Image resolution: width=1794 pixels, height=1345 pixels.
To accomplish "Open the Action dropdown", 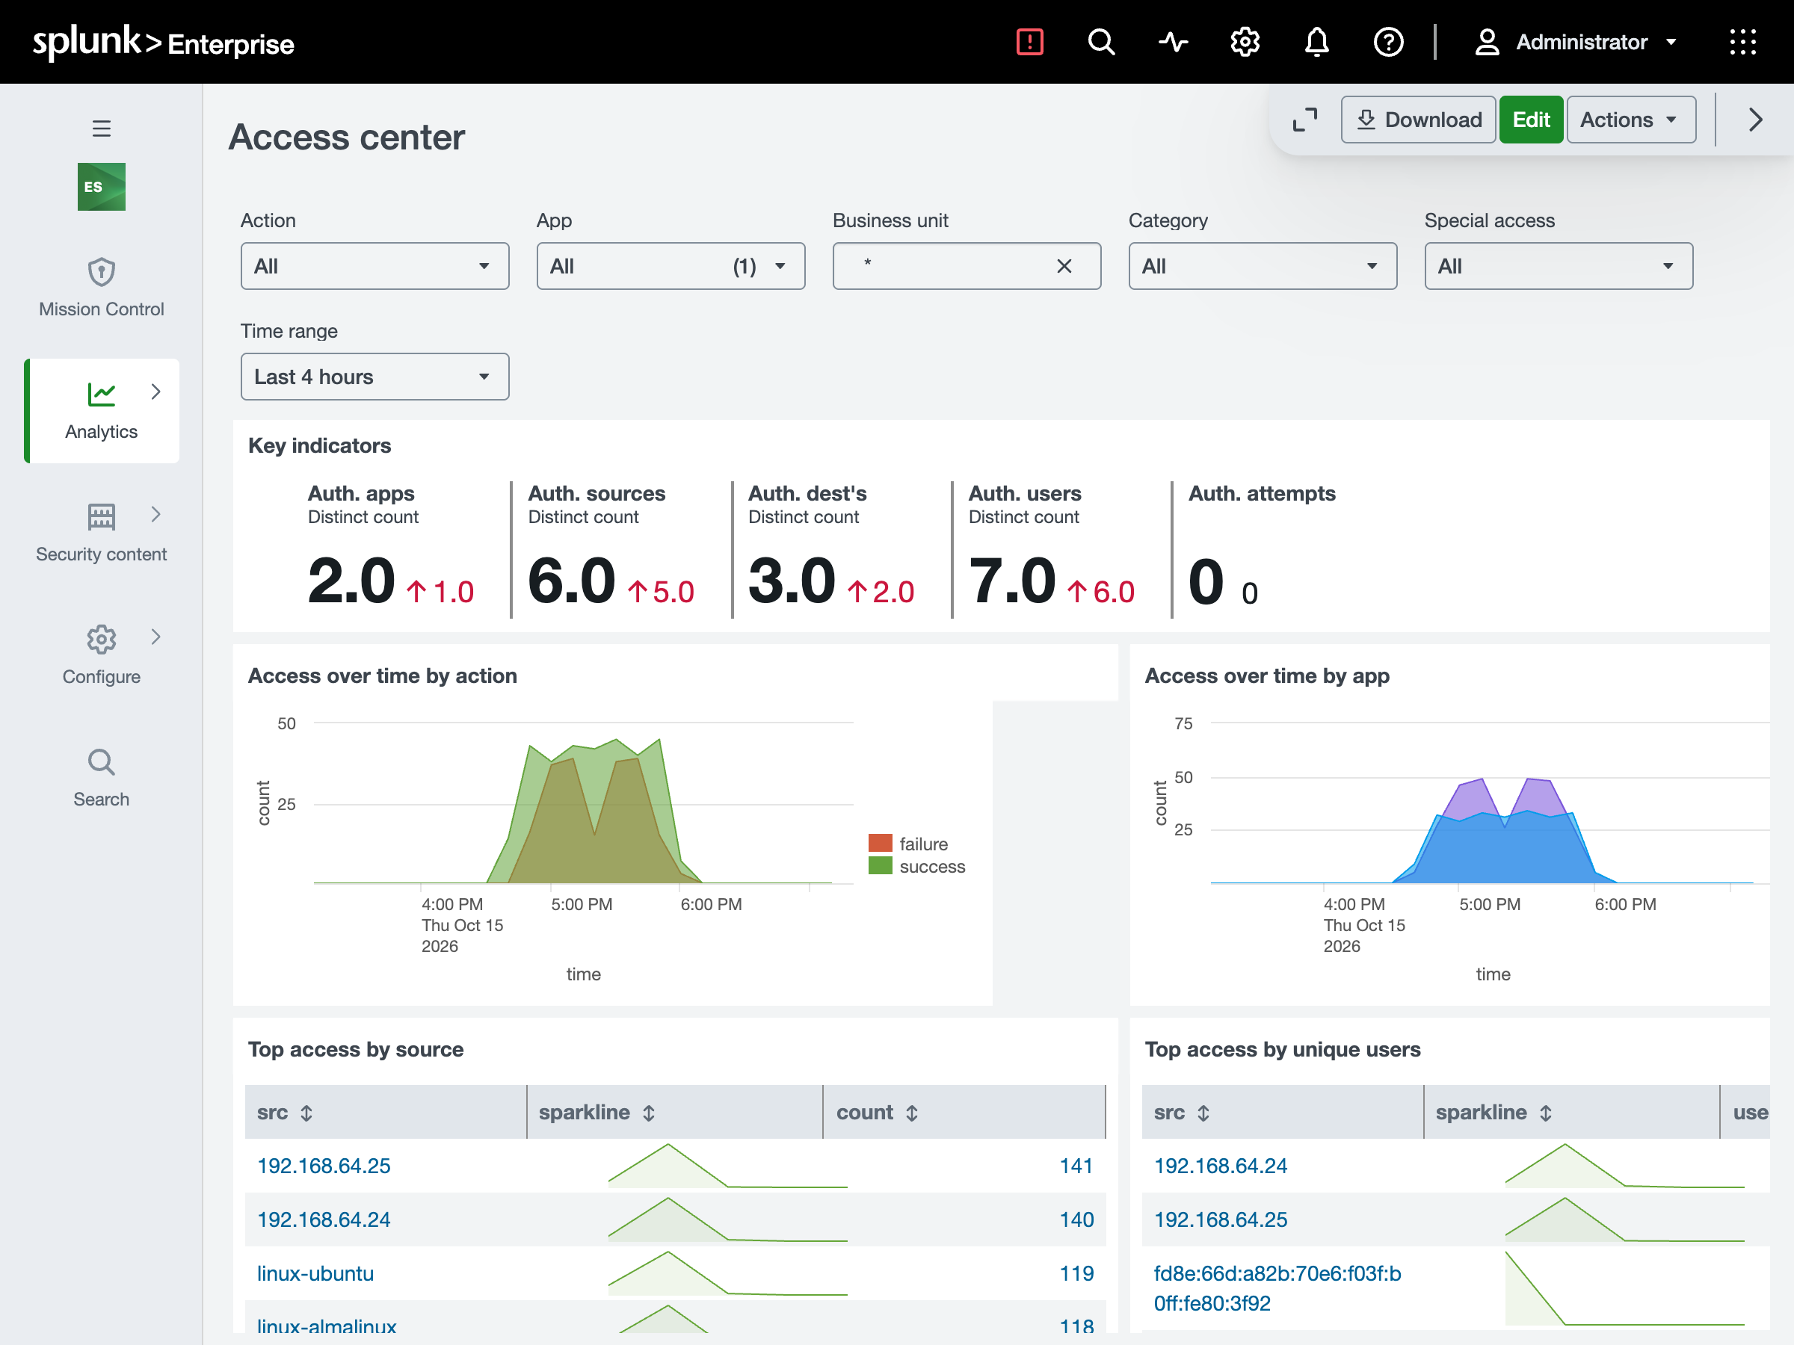I will pos(374,266).
